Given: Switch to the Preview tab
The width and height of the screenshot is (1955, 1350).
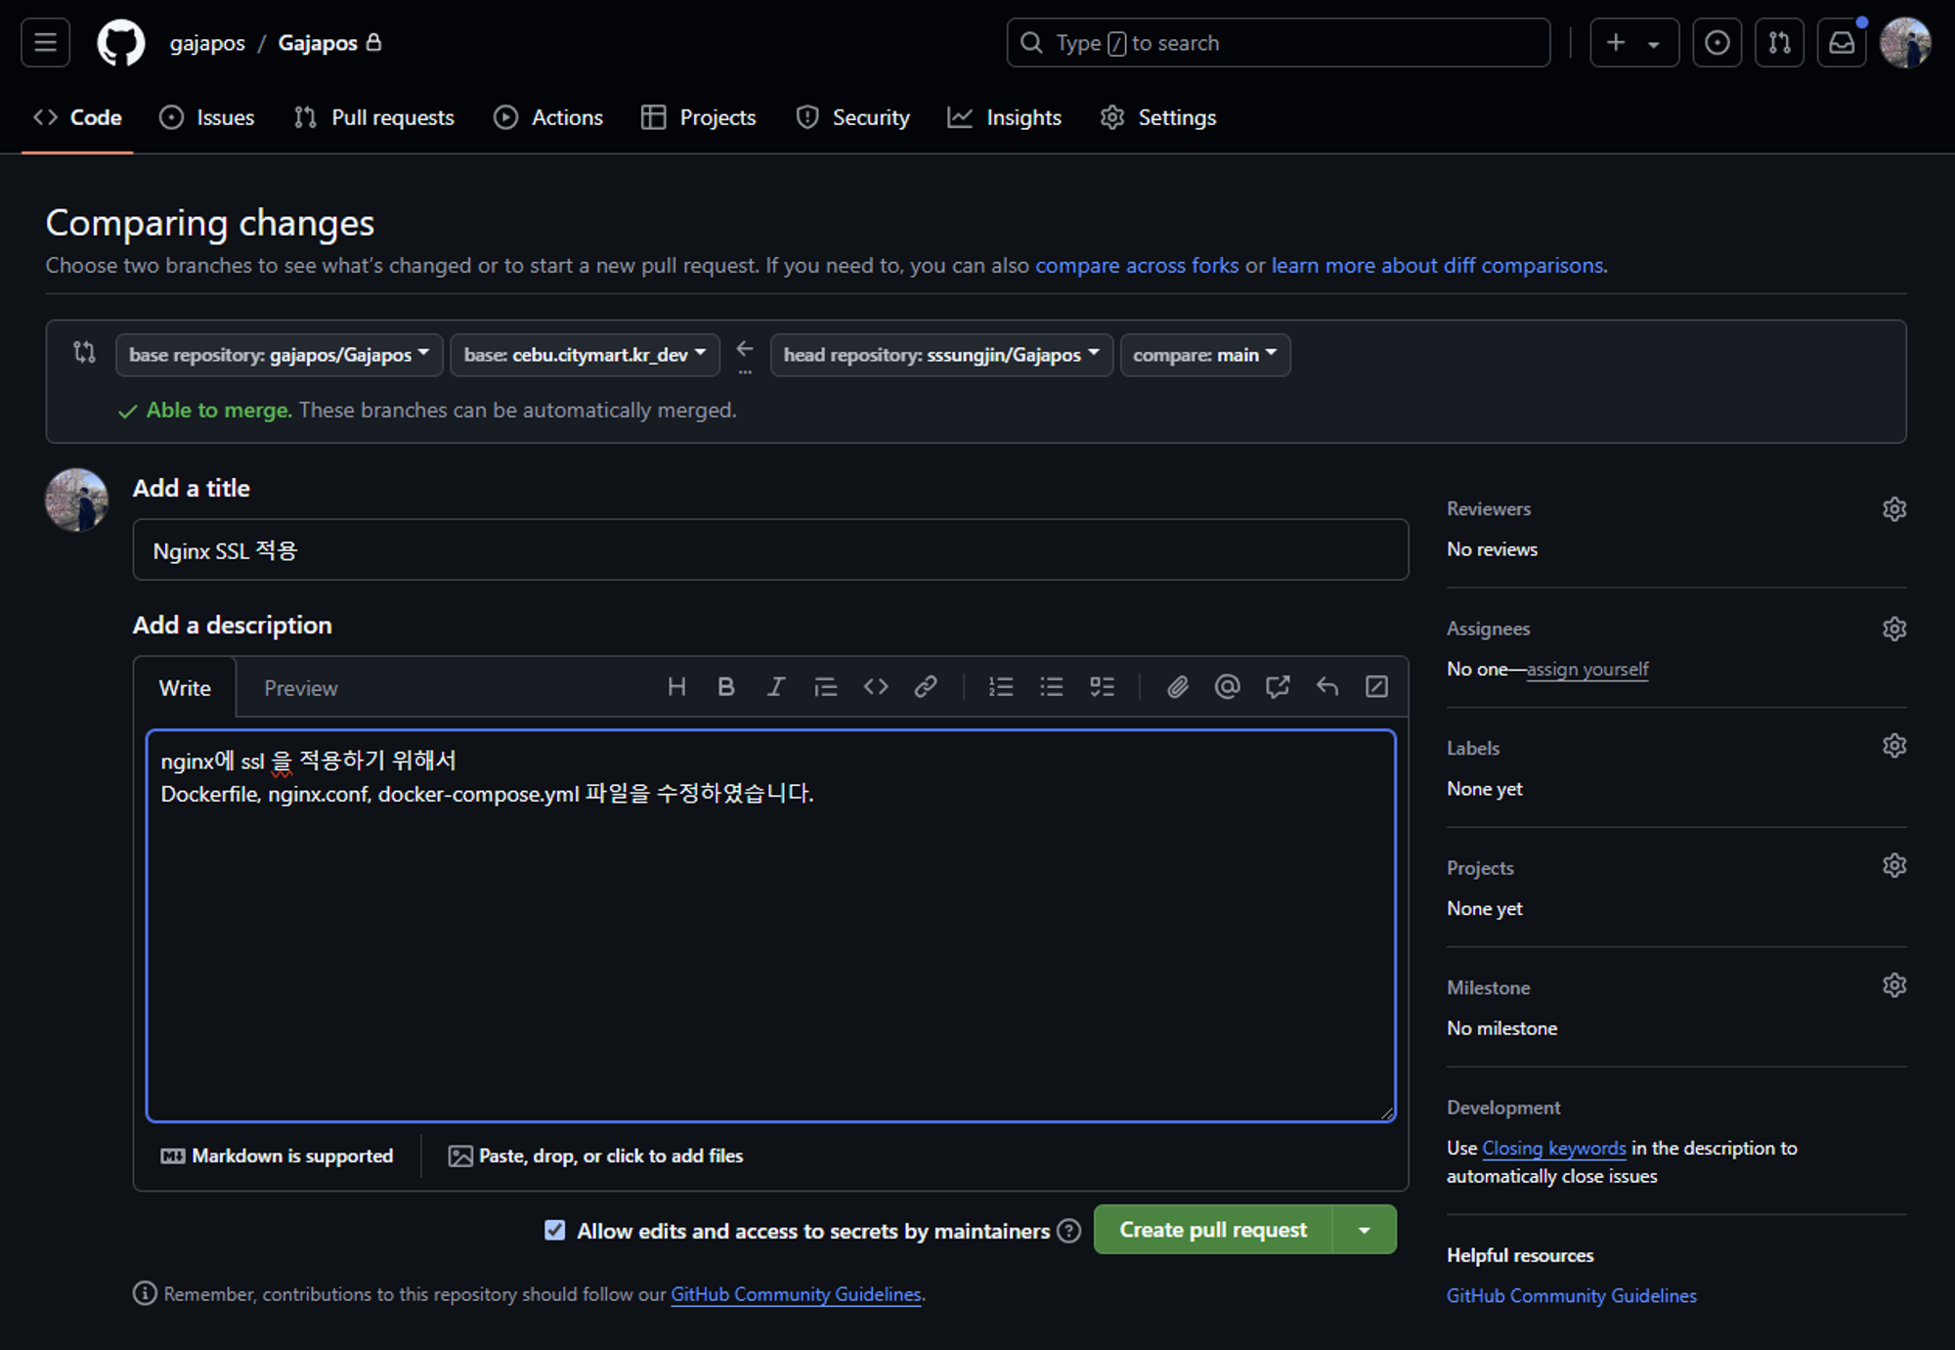Looking at the screenshot, I should 300,688.
